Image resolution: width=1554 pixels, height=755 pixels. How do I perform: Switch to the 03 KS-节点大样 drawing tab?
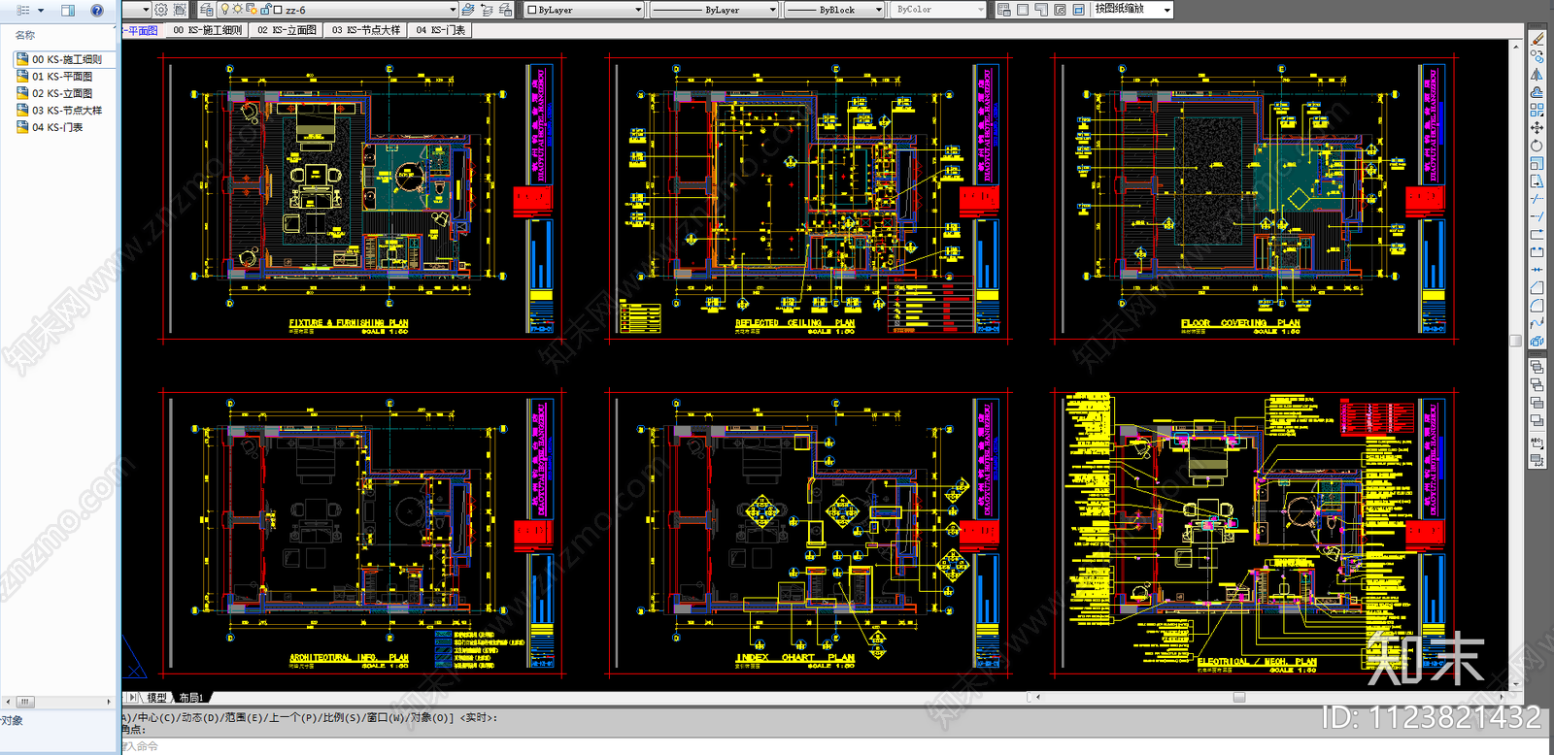tap(366, 30)
